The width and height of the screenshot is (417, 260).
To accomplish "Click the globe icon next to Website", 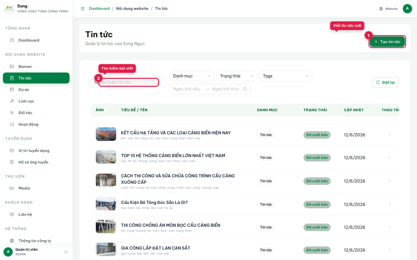I will [x=381, y=9].
